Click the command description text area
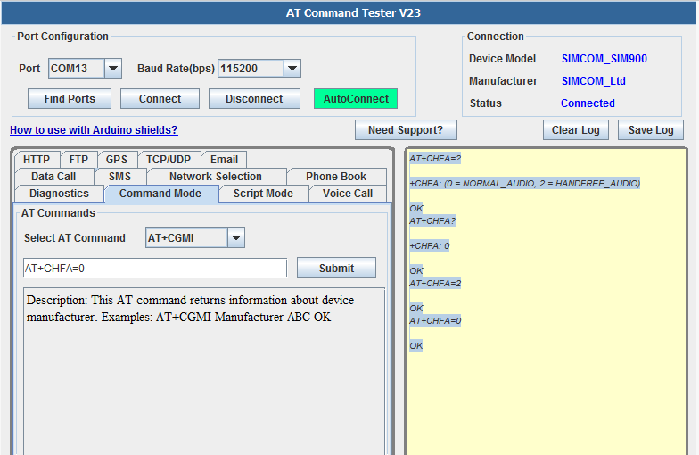This screenshot has height=455, width=699. click(204, 371)
